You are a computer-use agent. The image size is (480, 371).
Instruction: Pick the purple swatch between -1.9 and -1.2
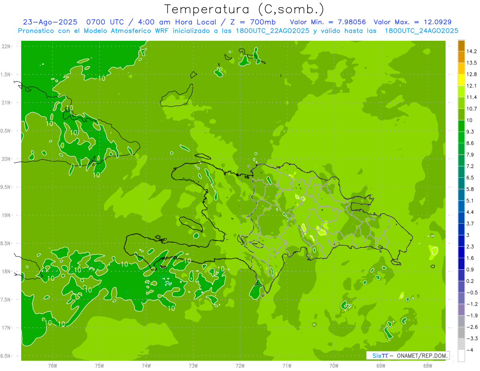(461, 310)
